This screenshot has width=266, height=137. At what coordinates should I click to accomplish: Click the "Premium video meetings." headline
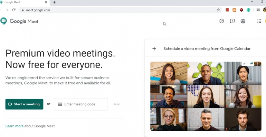[60, 53]
